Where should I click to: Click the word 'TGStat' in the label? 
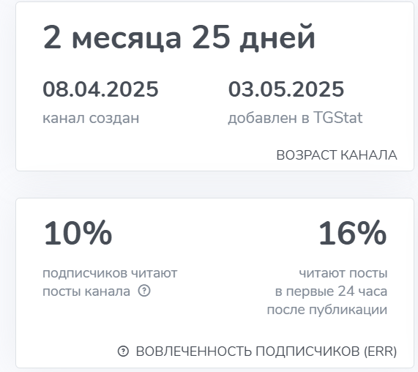[x=337, y=117]
